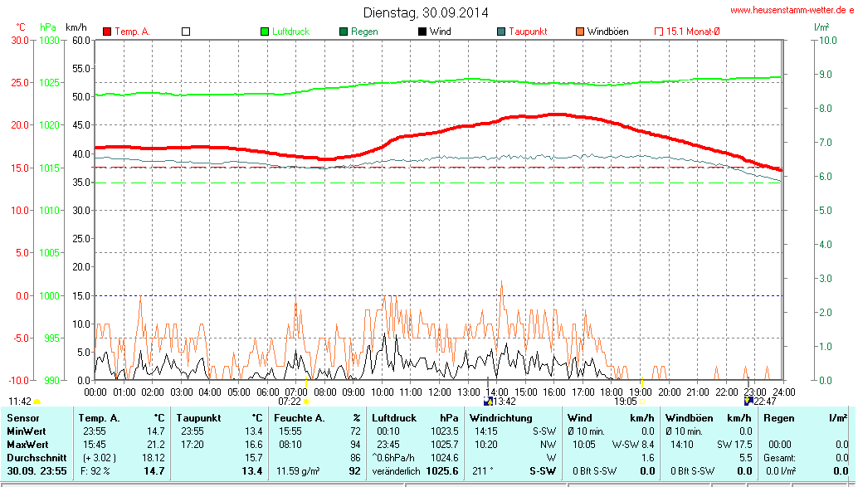This screenshot has height=487, width=858.
Task: Click the l/m² axis unit at top right
Action: point(821,27)
